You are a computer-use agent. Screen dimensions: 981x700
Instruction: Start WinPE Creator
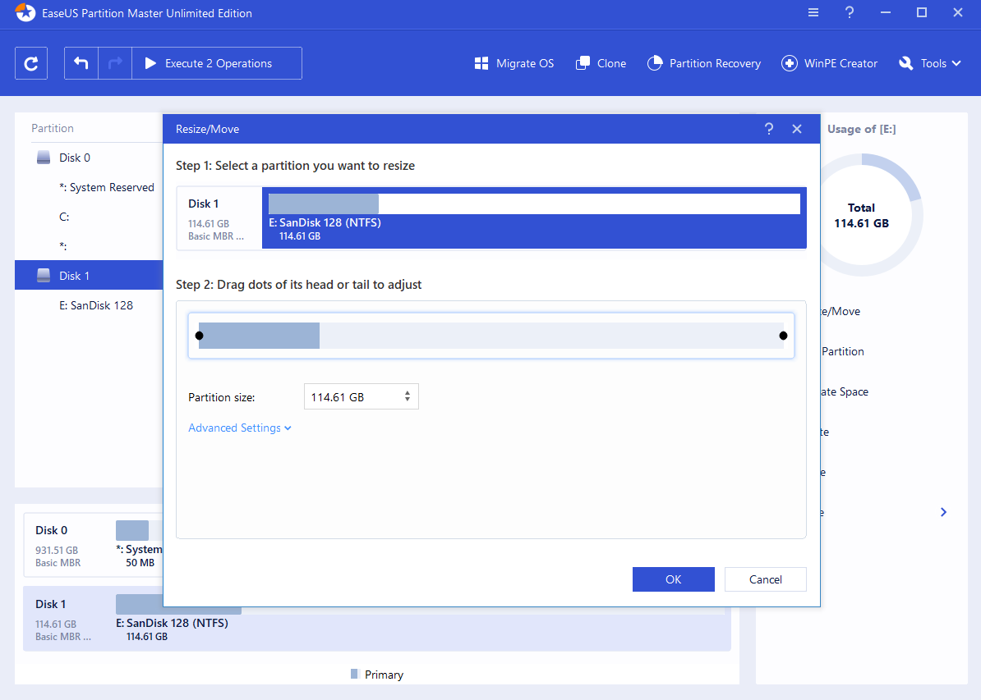pyautogui.click(x=829, y=63)
